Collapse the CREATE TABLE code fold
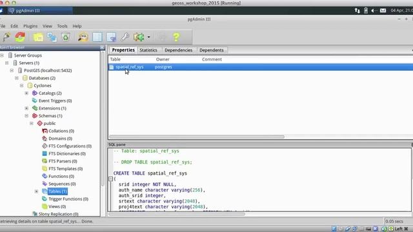Image resolution: width=413 pixels, height=232 pixels. [x=110, y=179]
